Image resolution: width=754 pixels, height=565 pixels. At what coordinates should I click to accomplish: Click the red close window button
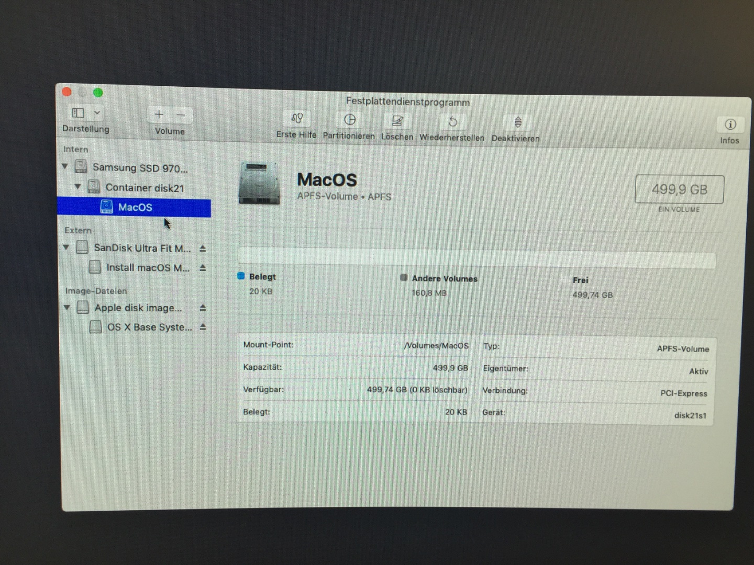(x=66, y=92)
